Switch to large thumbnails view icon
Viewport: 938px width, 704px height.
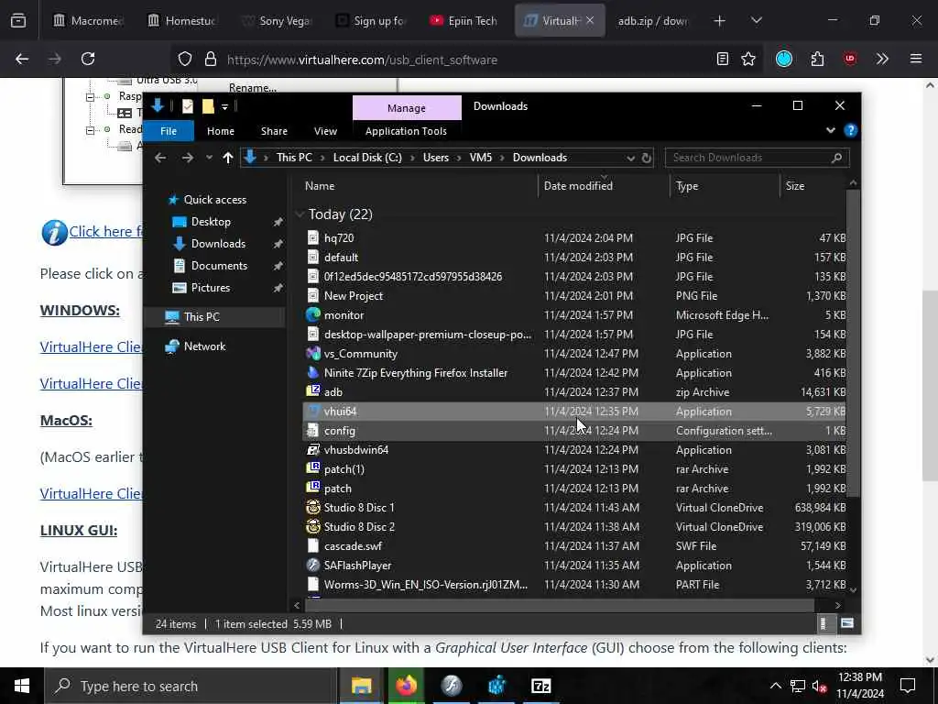pyautogui.click(x=847, y=623)
